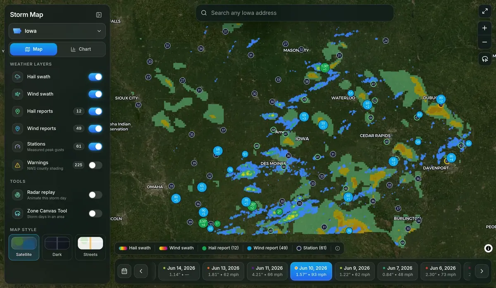This screenshot has height=288, width=496.
Task: Click the Hail reports pin icon
Action: pos(17,111)
